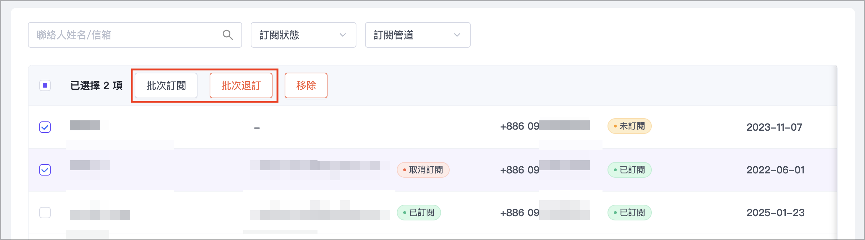865x240 pixels.
Task: Expand the 訂閱管道 chevron arrow
Action: (457, 35)
